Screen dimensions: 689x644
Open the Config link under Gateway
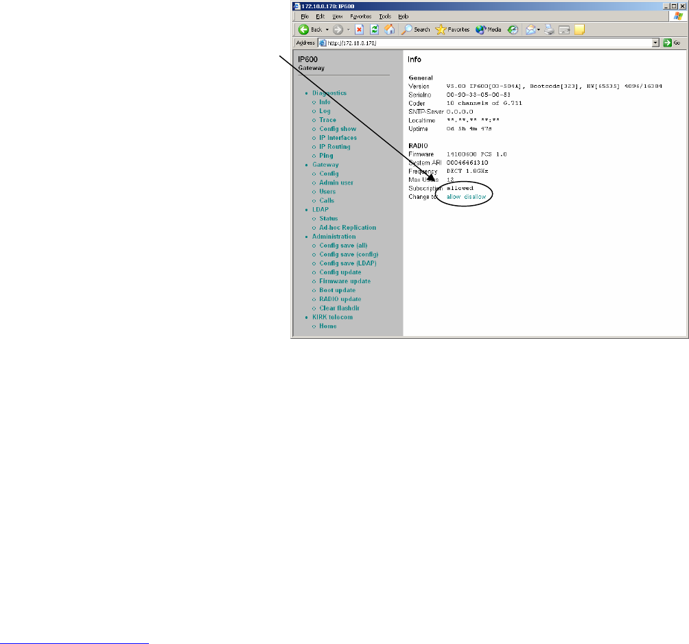[x=329, y=174]
